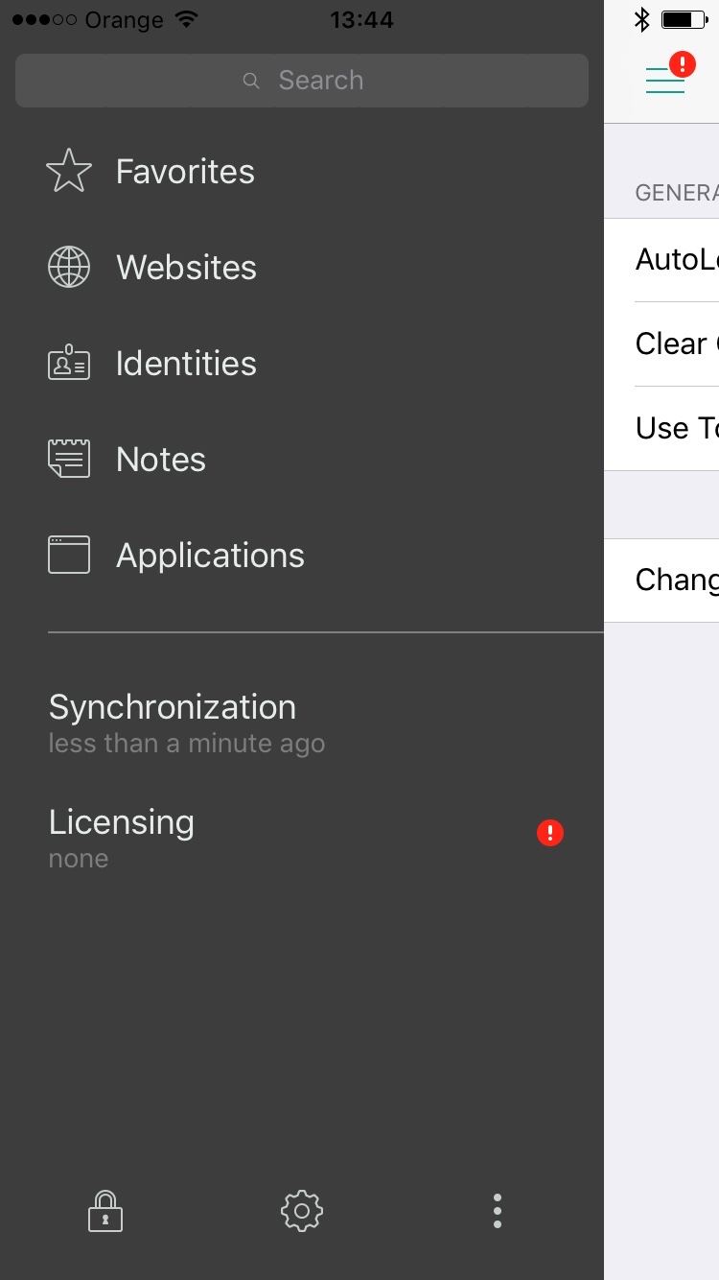Screen dimensions: 719x1280
Task: Tap the Search field
Action: [x=302, y=81]
